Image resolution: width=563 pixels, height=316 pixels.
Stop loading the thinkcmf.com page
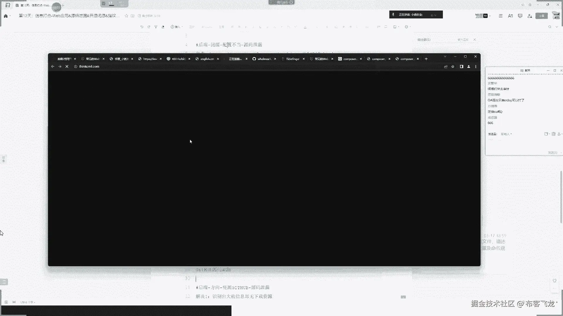67,67
